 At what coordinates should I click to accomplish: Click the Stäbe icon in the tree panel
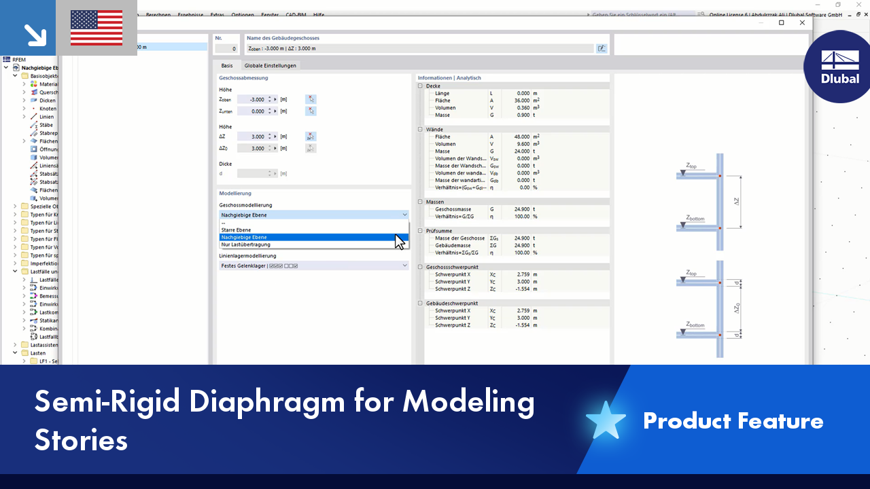[33, 125]
